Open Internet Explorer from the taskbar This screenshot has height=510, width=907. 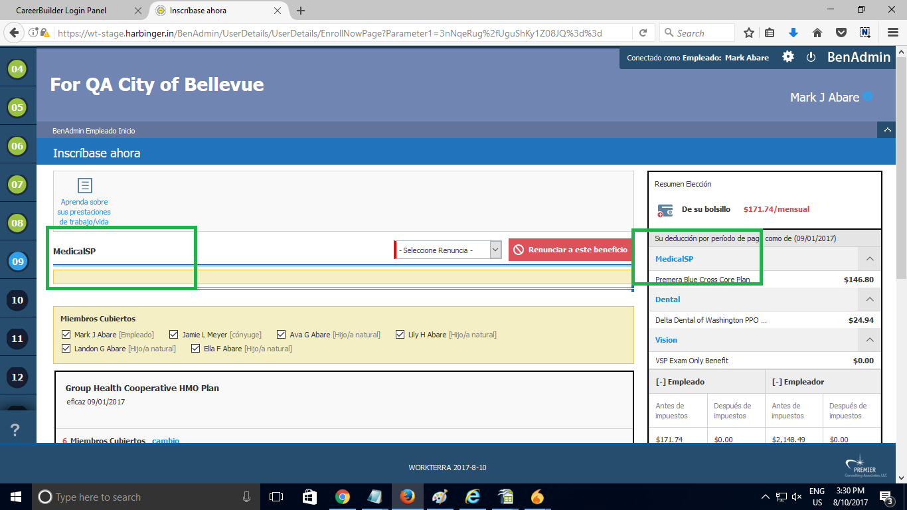coord(473,497)
